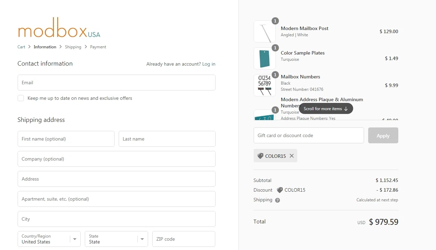Click the tag icon in COLOR15 chip
Image resolution: width=436 pixels, height=250 pixels.
(x=261, y=156)
